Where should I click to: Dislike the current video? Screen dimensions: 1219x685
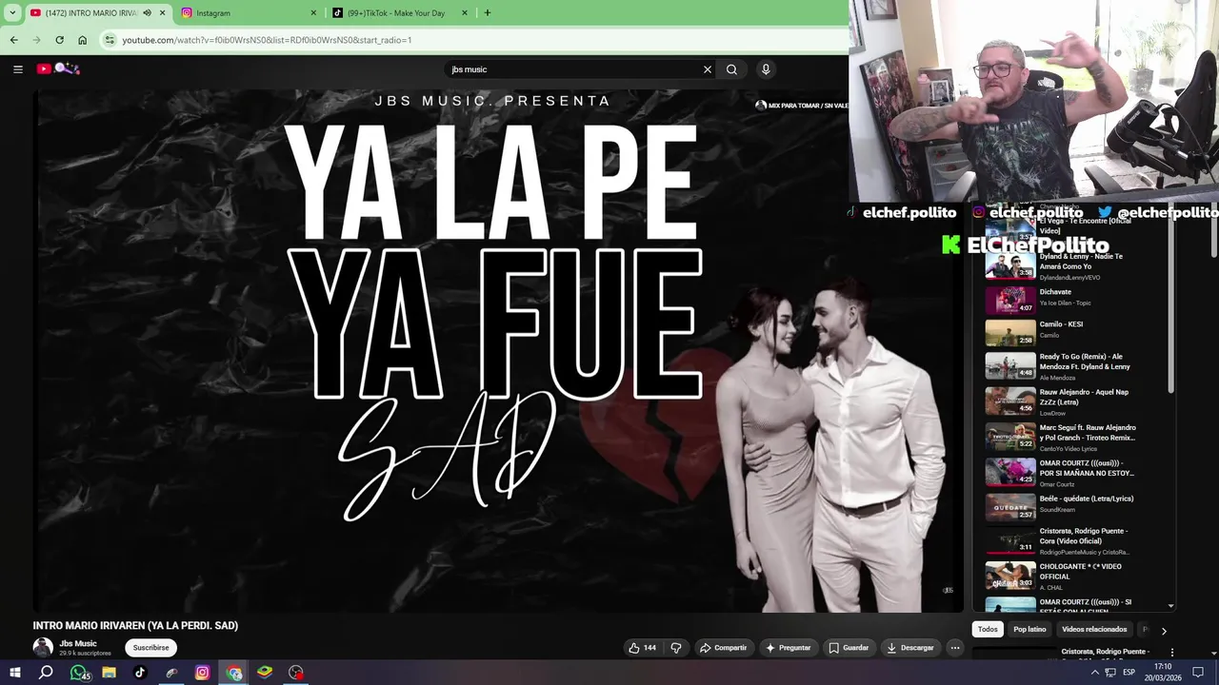[676, 648]
